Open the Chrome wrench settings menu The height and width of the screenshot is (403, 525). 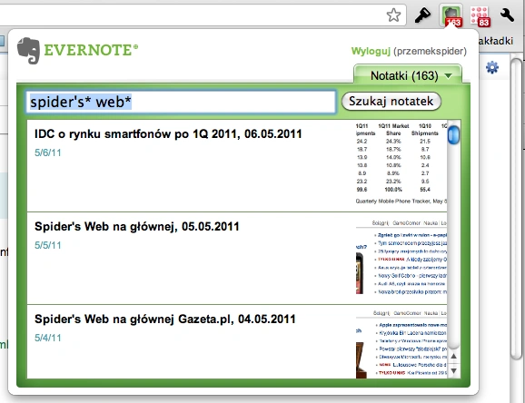(x=507, y=15)
